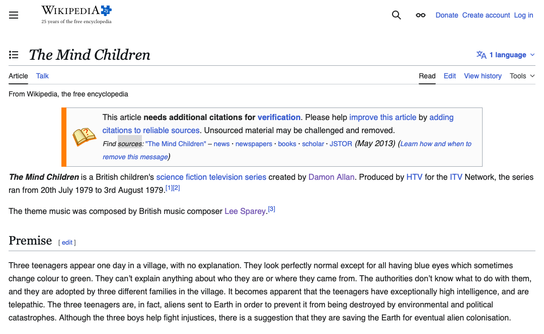The height and width of the screenshot is (334, 544).
Task: Open the search magnifier icon
Action: click(x=396, y=15)
